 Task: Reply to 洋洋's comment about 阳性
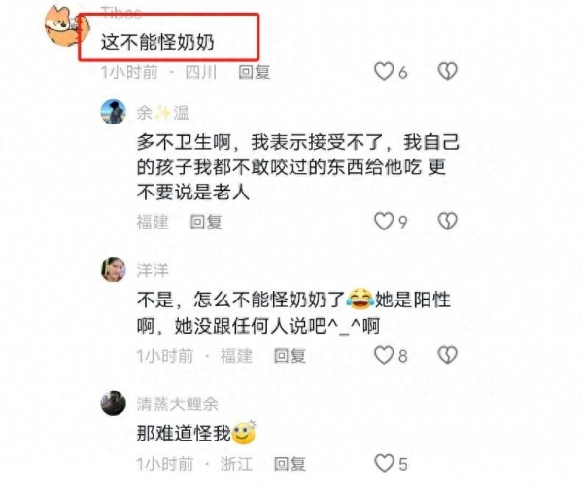click(290, 356)
